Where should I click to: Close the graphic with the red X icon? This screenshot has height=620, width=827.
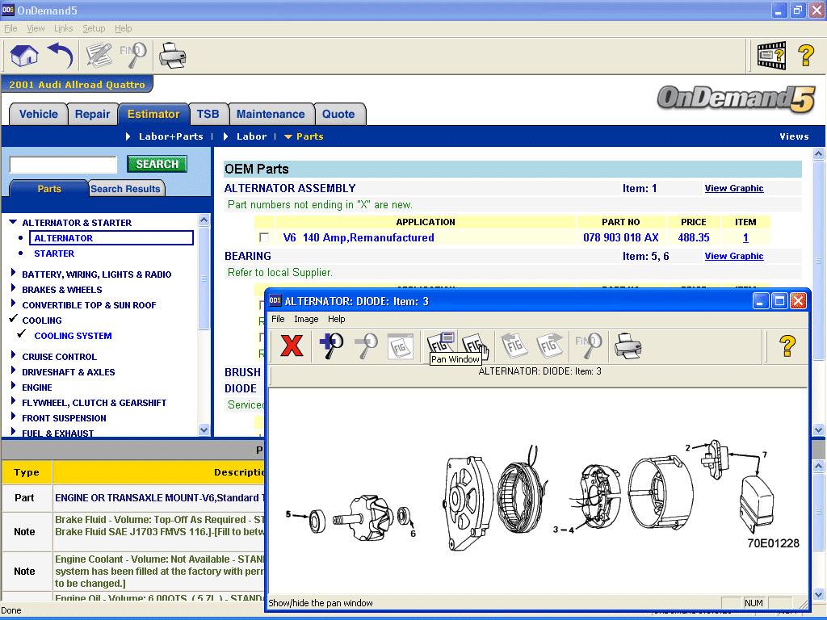pos(292,346)
